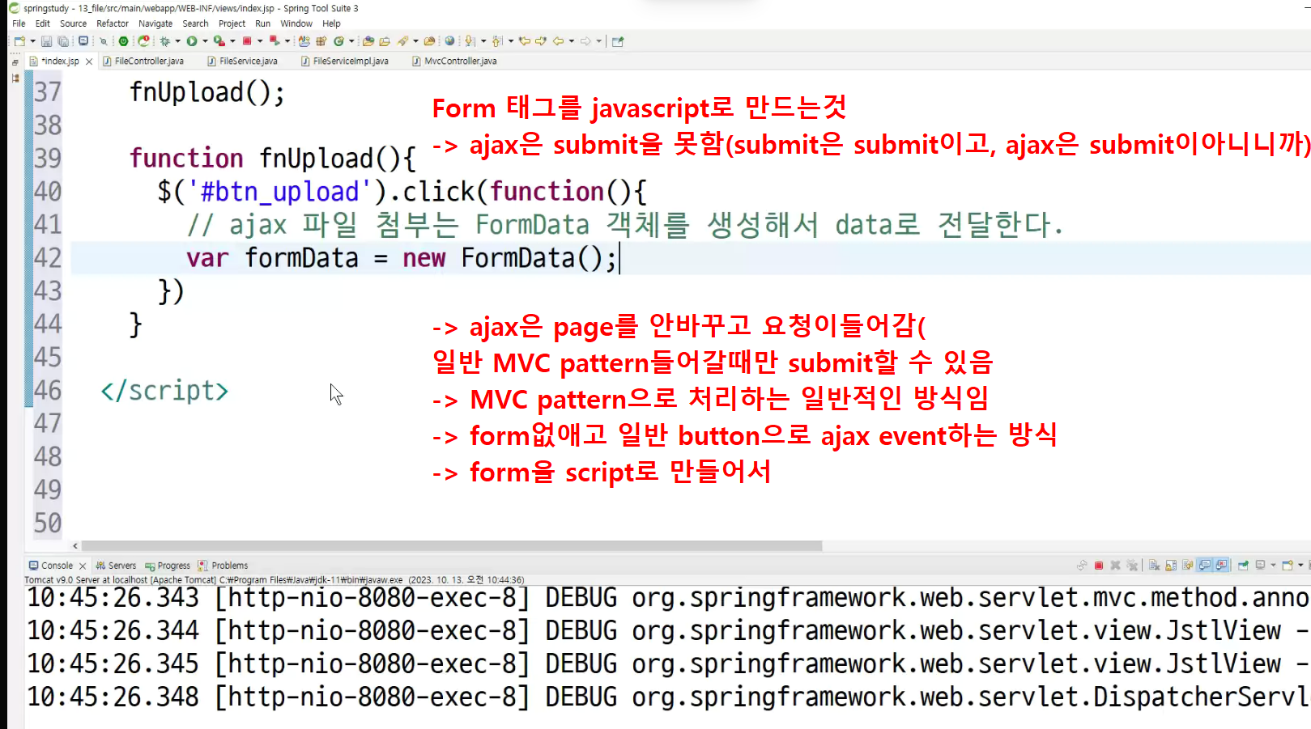Click the Open Task package icon
Viewport: 1311px width, 729px height.
tap(384, 41)
